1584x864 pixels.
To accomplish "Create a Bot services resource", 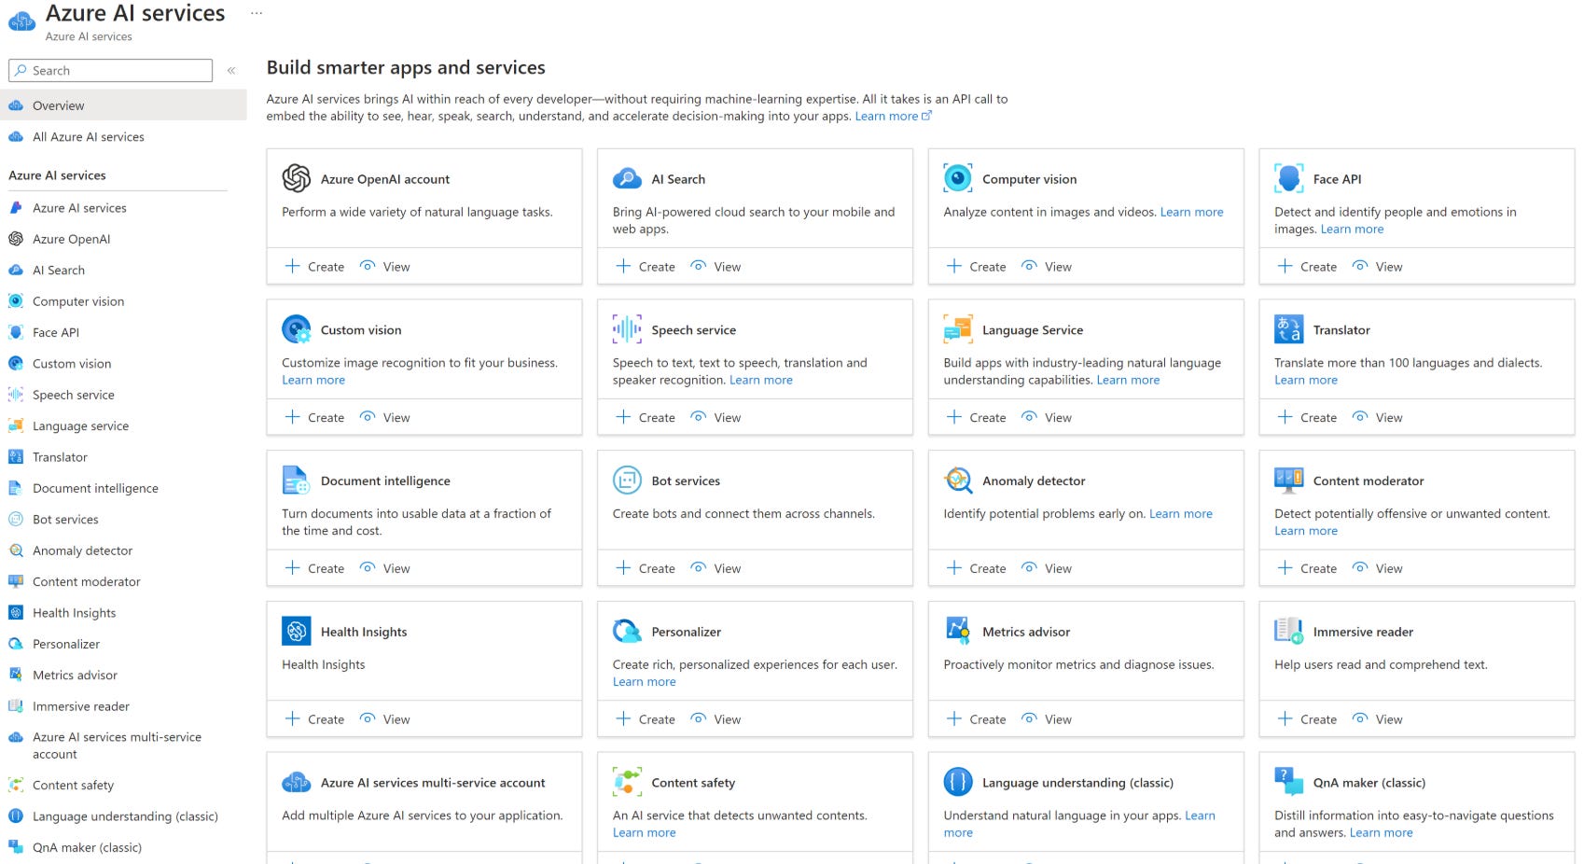I will click(x=646, y=568).
